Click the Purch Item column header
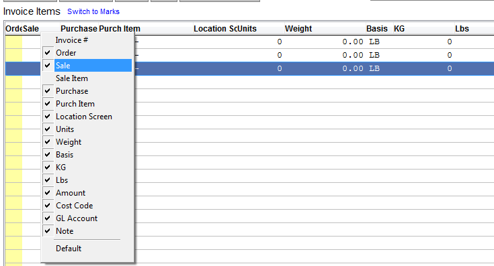 [145, 29]
